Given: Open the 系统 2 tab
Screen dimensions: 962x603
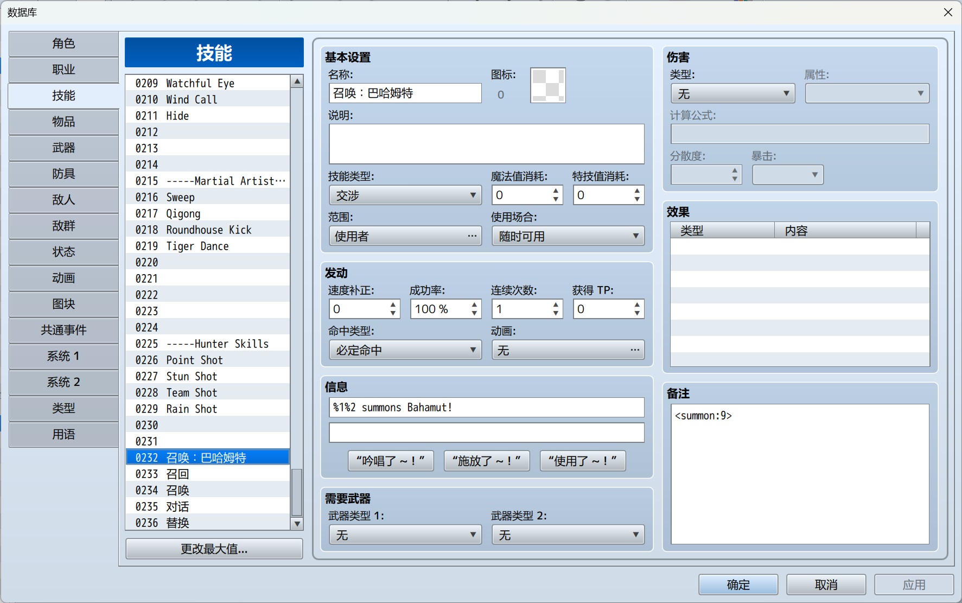Looking at the screenshot, I should pyautogui.click(x=63, y=382).
